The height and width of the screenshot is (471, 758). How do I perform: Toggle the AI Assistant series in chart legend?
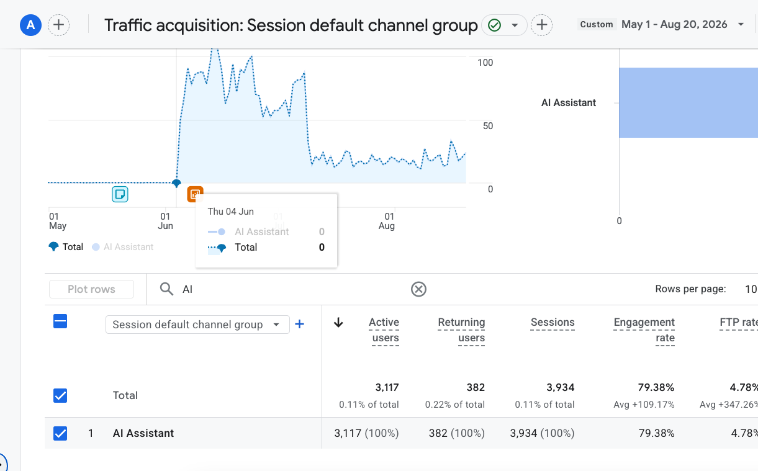[x=122, y=247]
